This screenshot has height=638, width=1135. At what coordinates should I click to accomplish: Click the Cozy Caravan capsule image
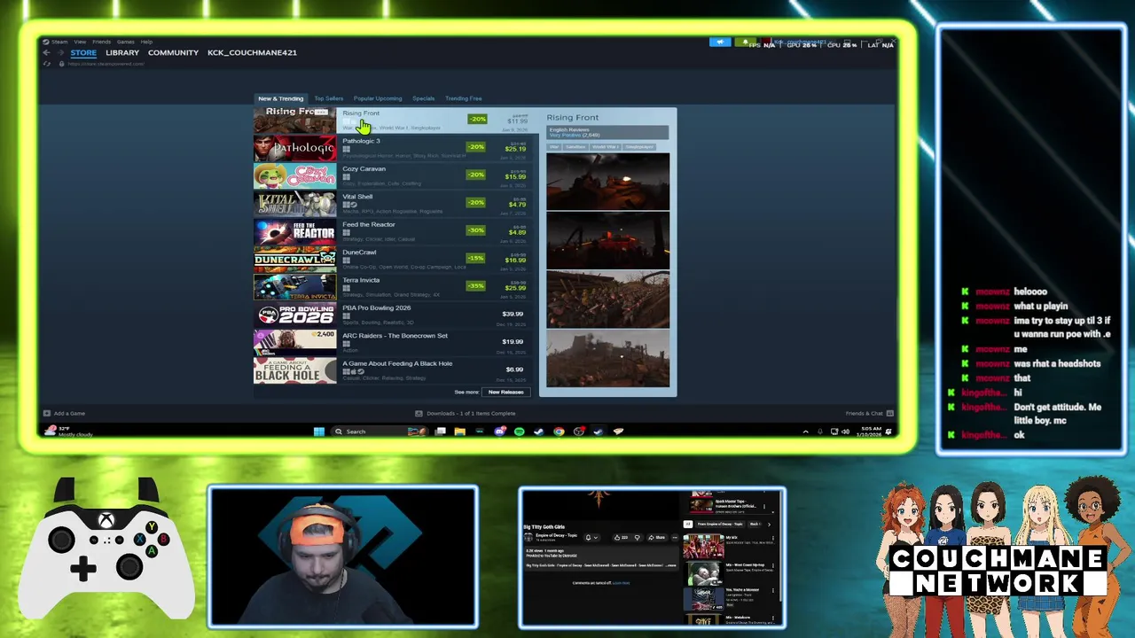click(x=295, y=175)
